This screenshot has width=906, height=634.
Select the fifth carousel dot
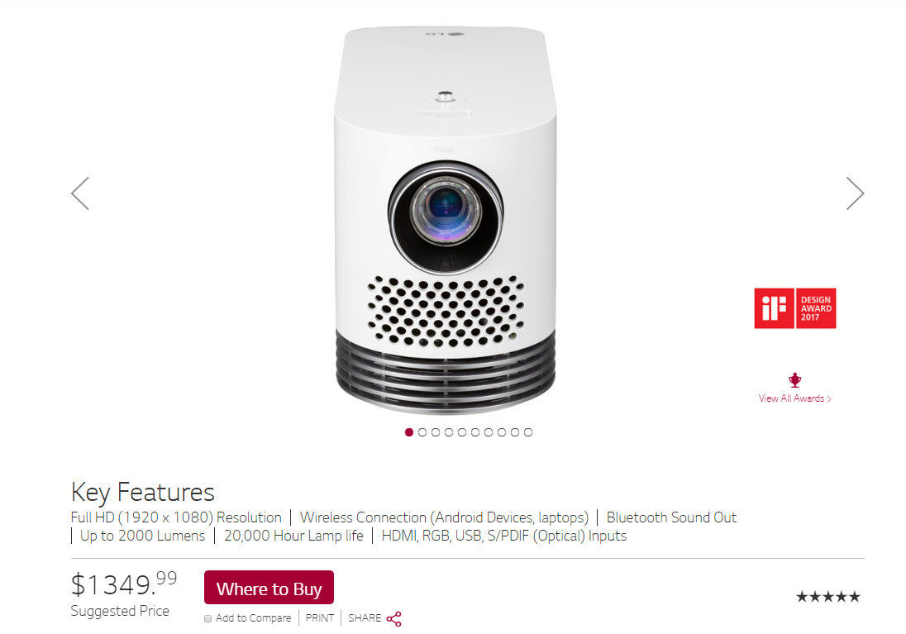461,432
